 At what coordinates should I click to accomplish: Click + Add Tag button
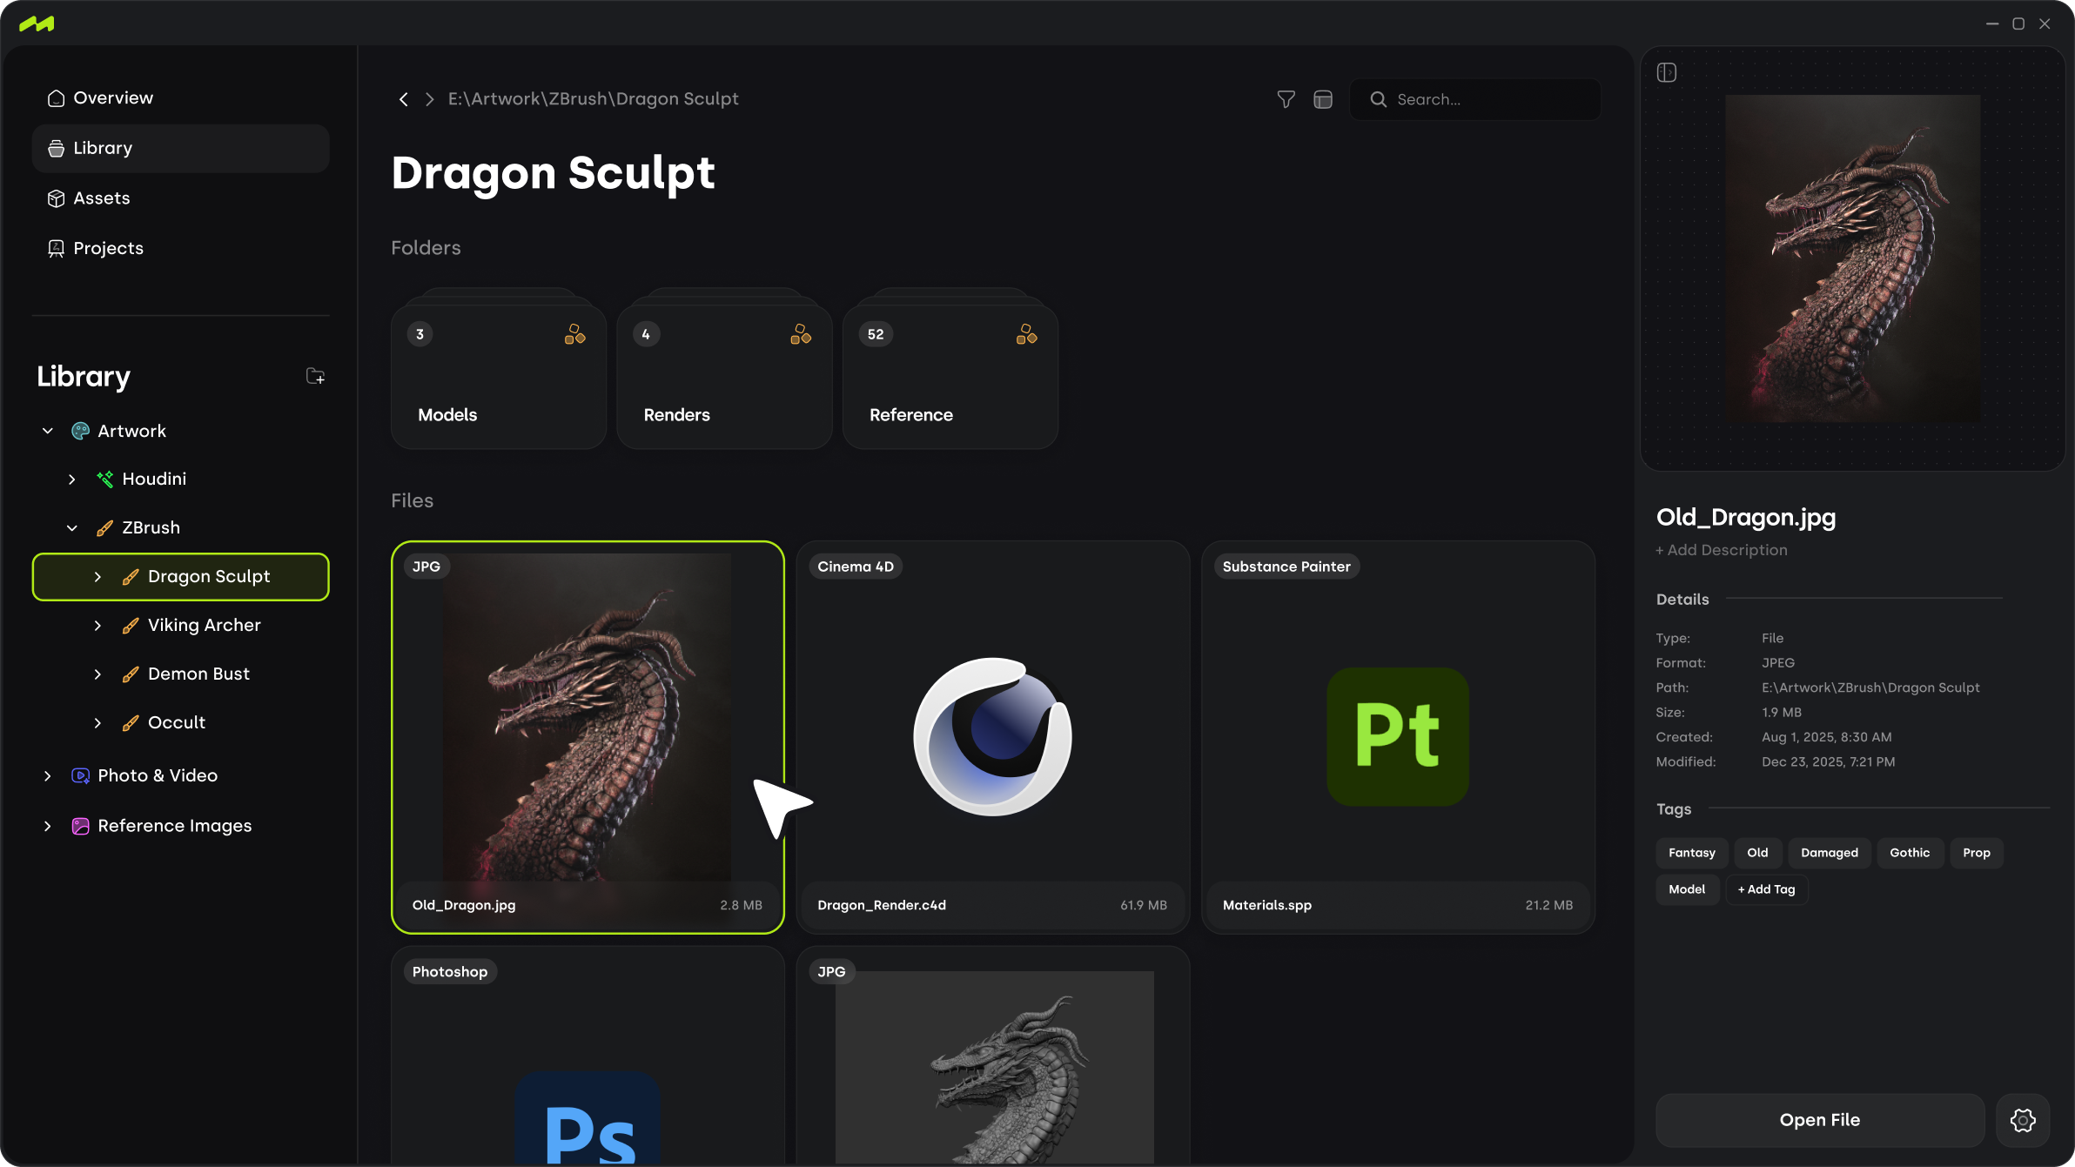[1766, 889]
